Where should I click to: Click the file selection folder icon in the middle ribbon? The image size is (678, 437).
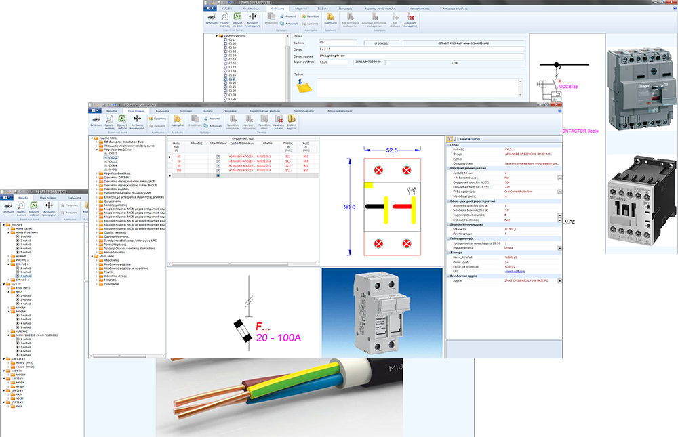click(292, 119)
